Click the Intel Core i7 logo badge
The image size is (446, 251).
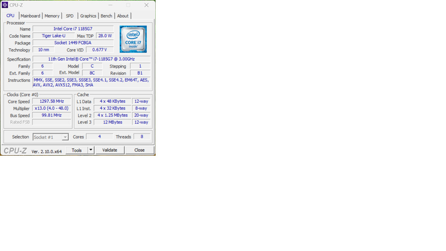point(133,39)
